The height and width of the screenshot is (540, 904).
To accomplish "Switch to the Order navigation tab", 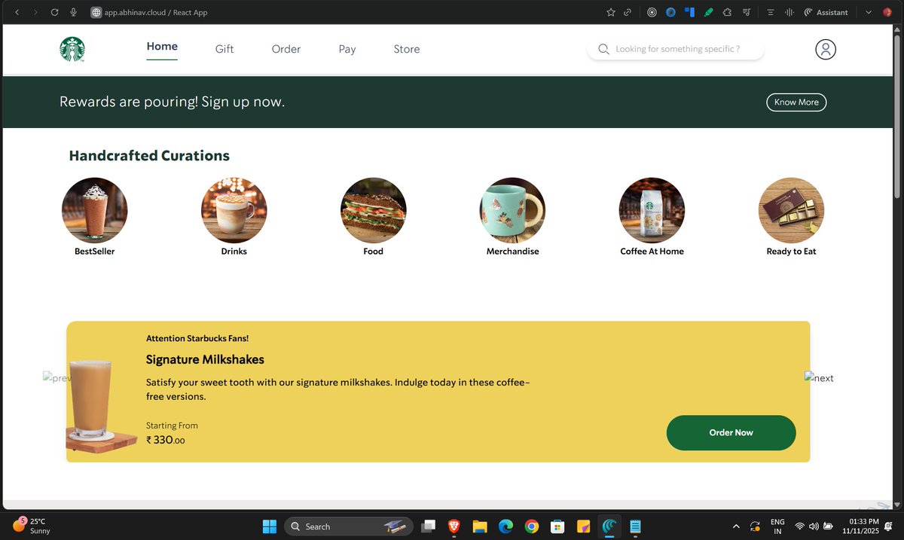I will pyautogui.click(x=286, y=49).
